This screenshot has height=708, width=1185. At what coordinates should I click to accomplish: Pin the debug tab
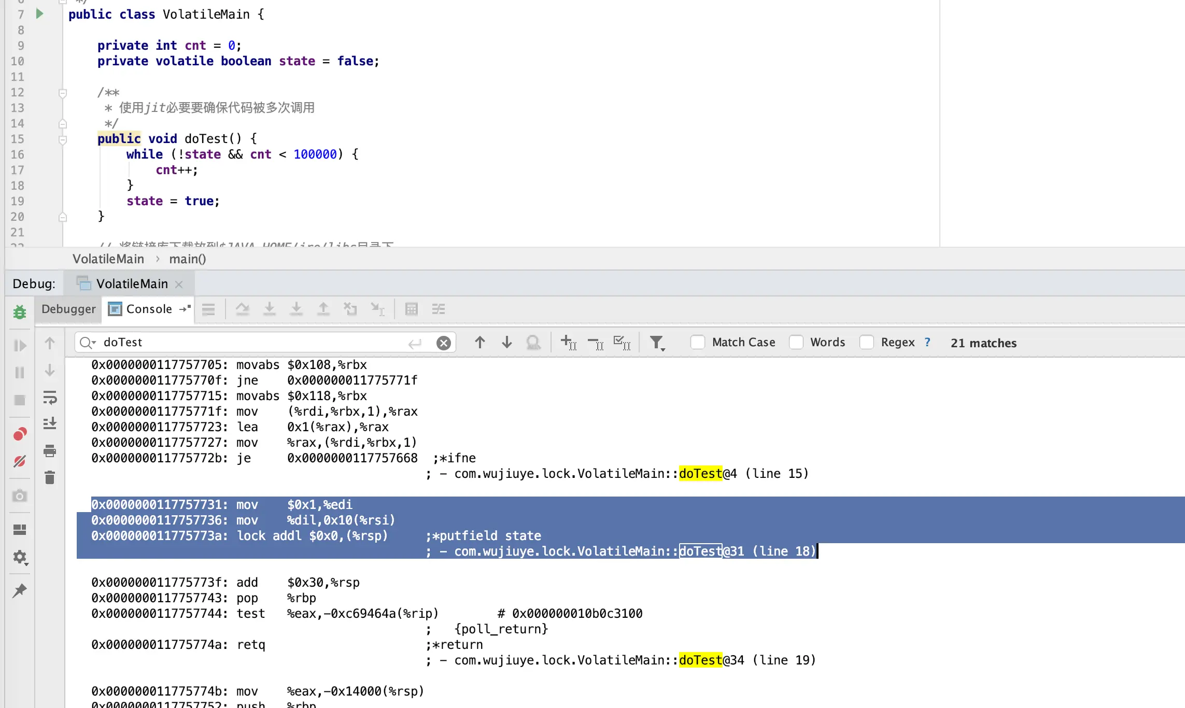[x=20, y=590]
